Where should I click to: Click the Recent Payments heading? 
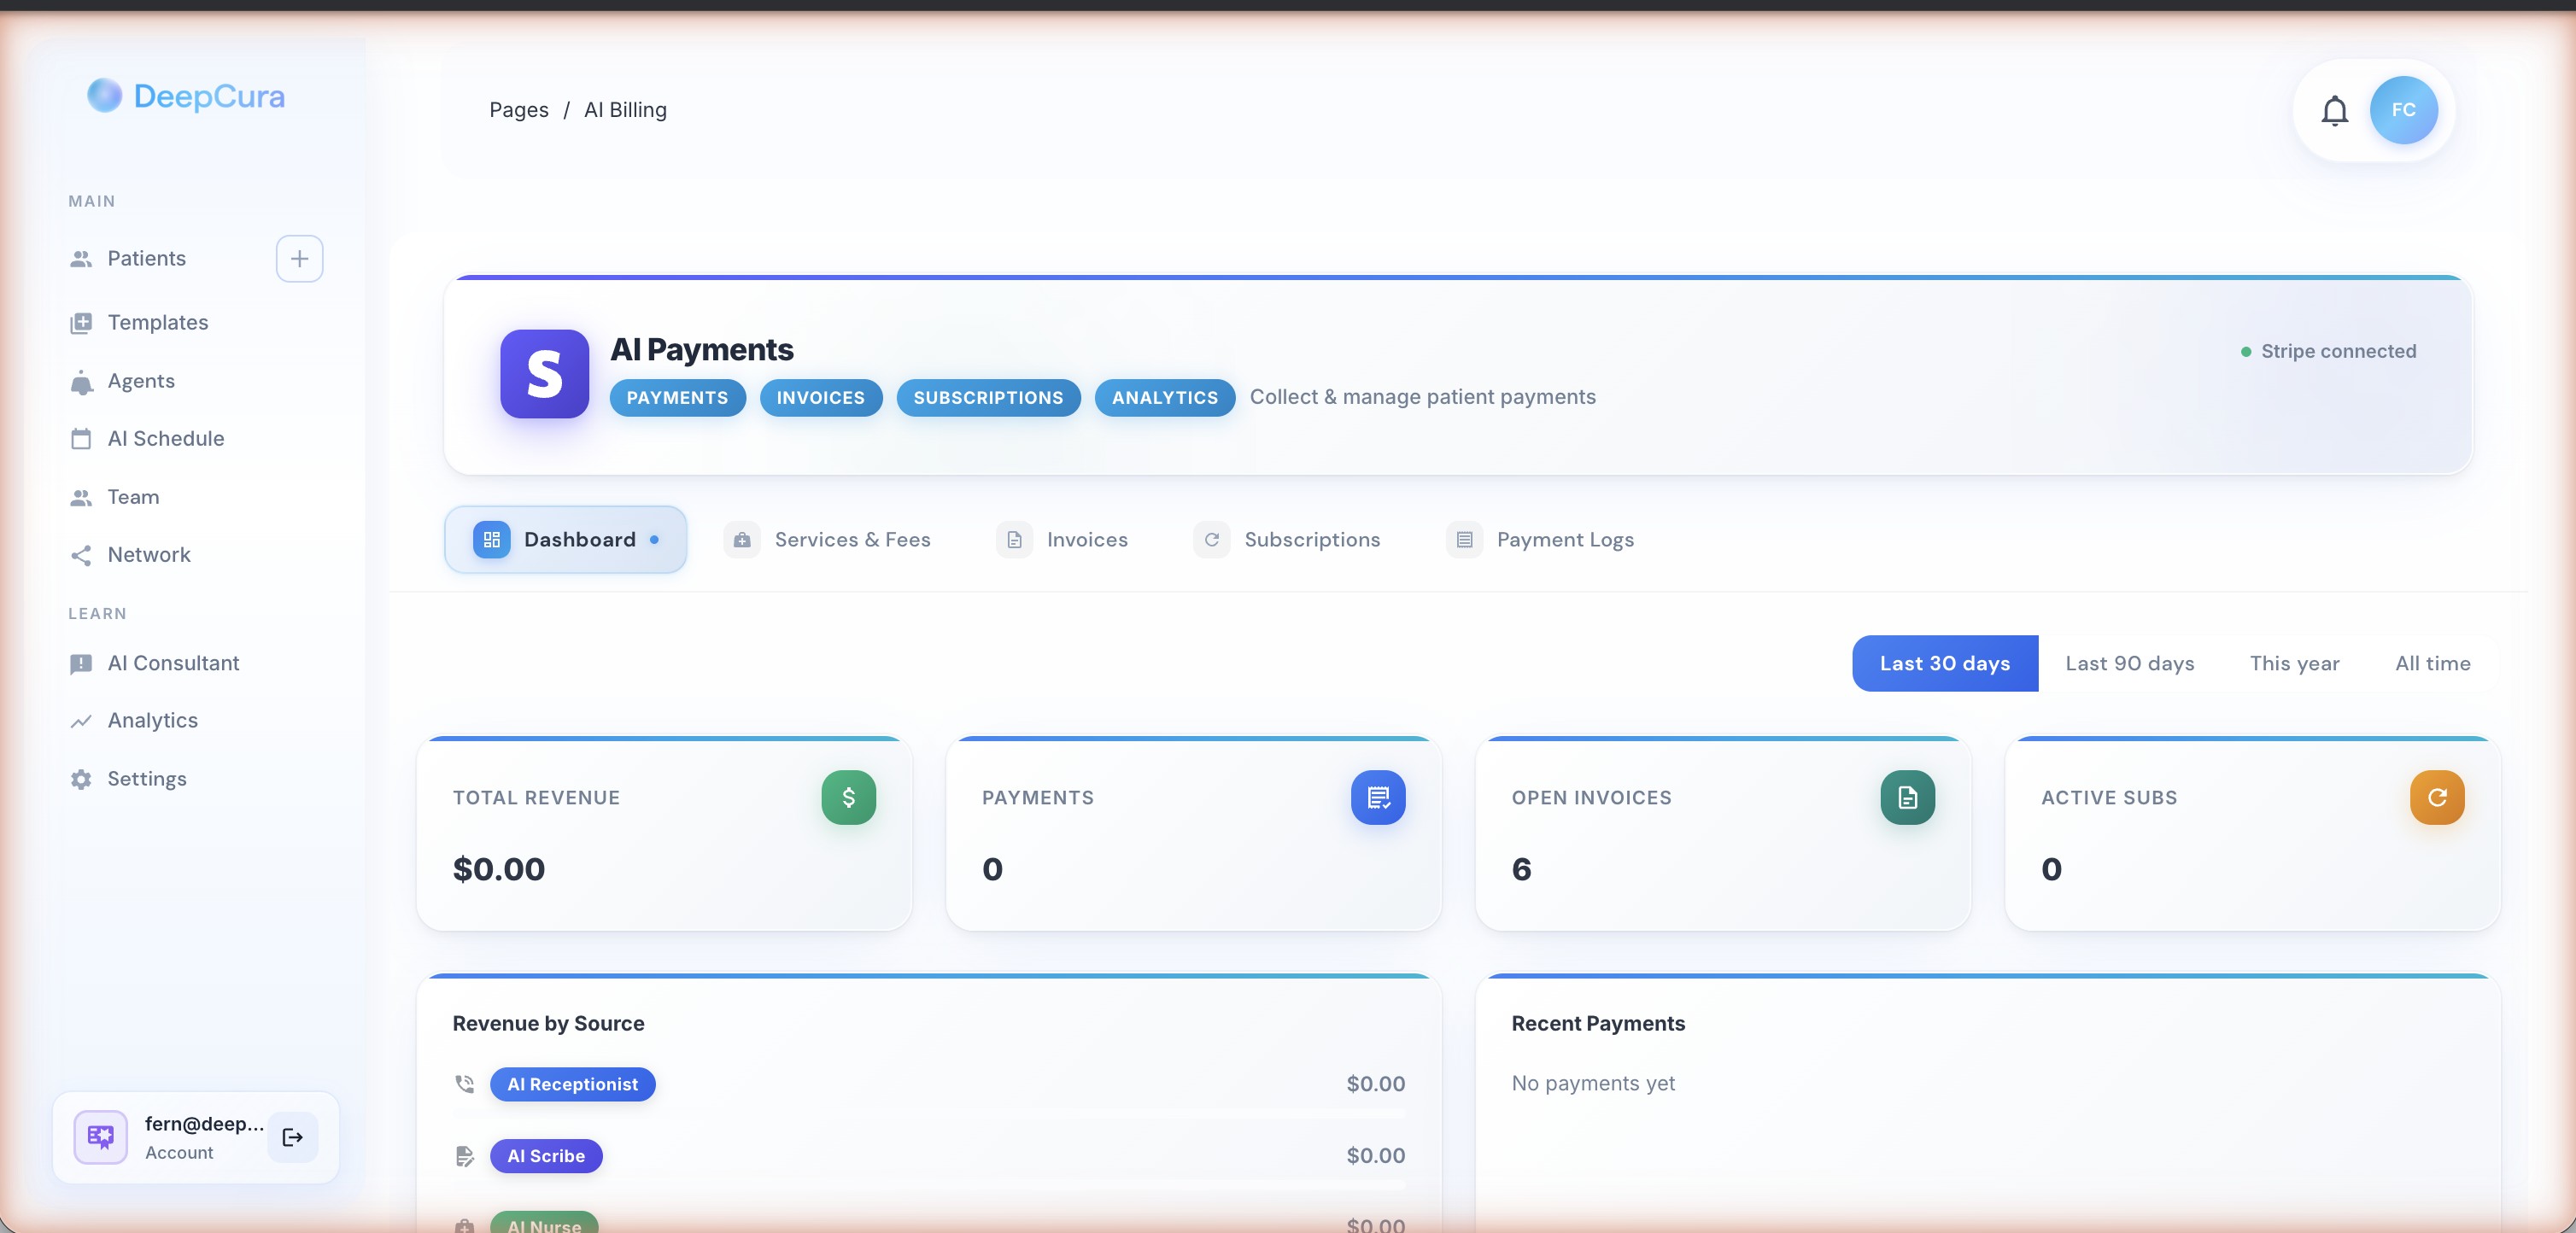point(1598,1024)
